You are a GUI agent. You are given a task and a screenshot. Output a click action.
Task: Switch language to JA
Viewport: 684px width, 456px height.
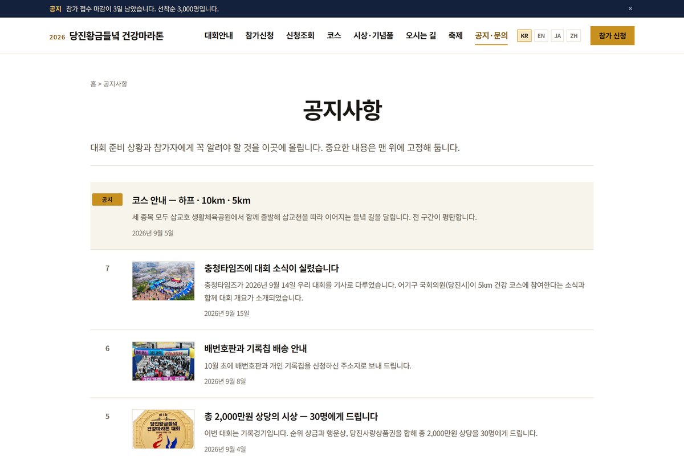pyautogui.click(x=557, y=36)
